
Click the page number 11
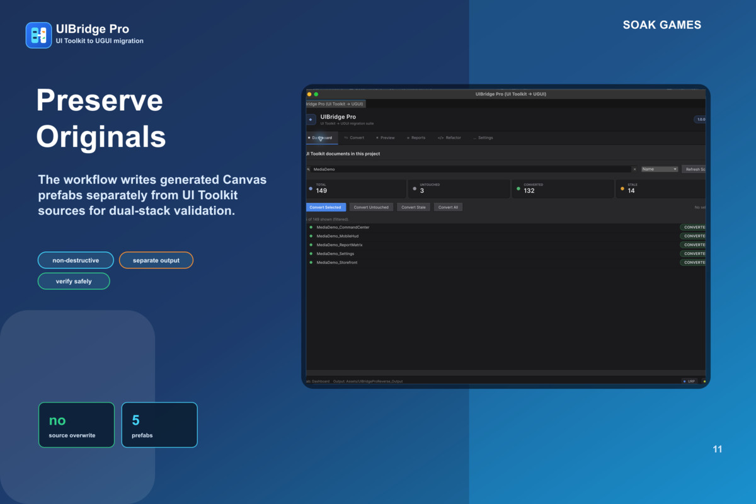(718, 449)
